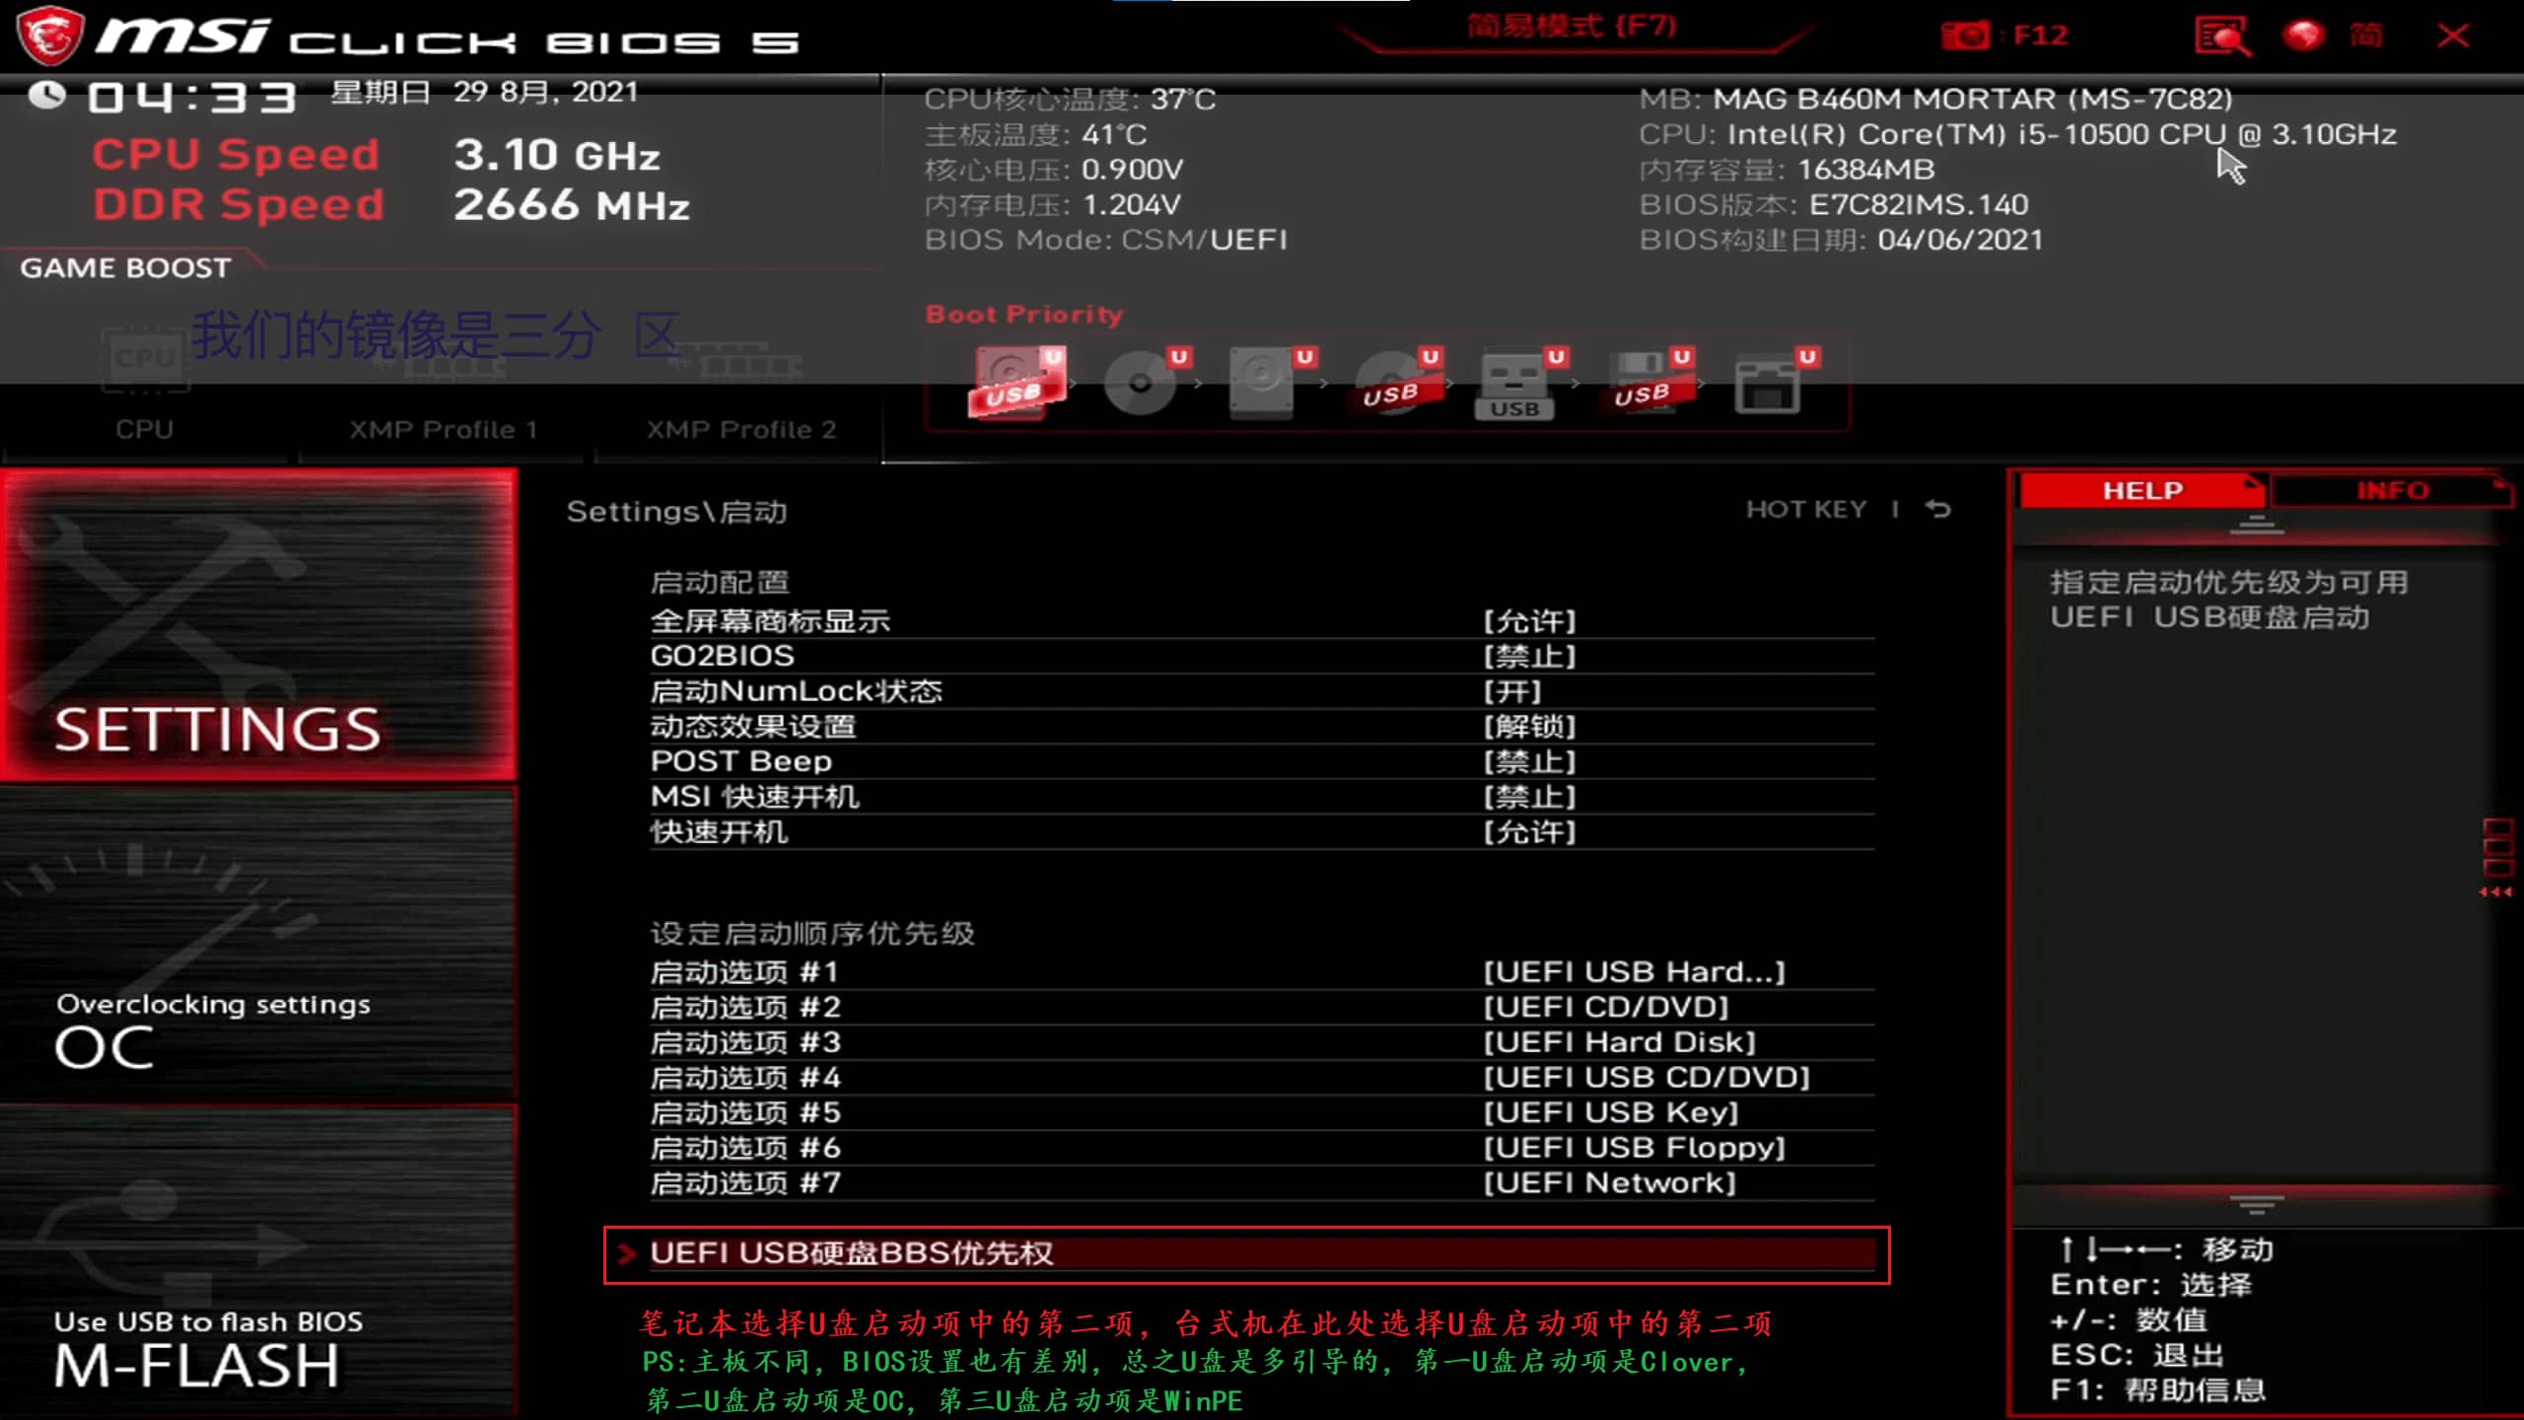The image size is (2524, 1420).
Task: Open 启动选项 #3 UEFI Hard Disk dropdown
Action: click(x=1620, y=1042)
